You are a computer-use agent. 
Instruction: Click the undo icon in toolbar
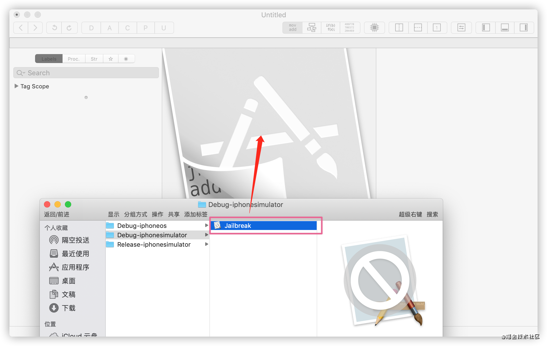pos(54,28)
